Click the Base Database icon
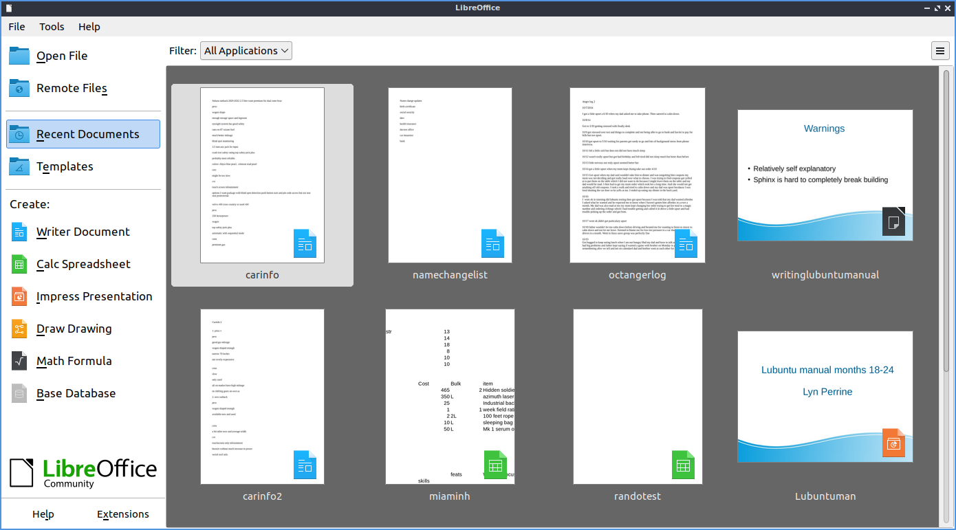 [x=19, y=393]
